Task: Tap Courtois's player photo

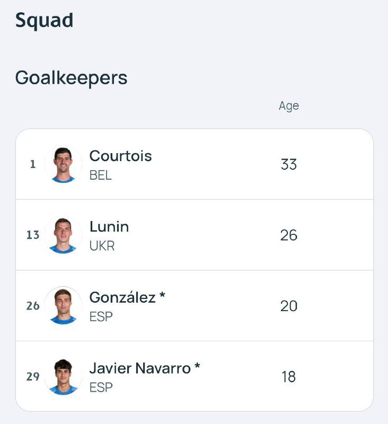Action: click(x=64, y=164)
